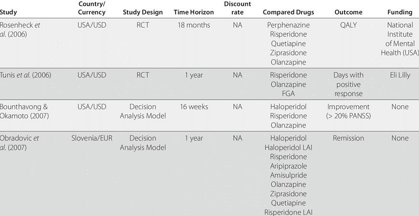419x216 pixels.
Task: Select the Bounthavong & Okamoto (2007) study cell
Action: (24, 111)
